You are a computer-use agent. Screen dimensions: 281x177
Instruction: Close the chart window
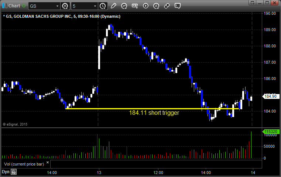click(x=274, y=3)
